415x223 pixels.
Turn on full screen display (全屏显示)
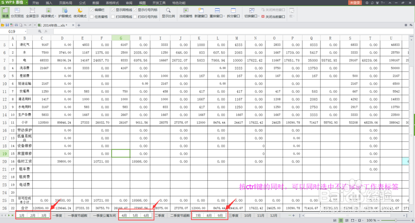pos(32,12)
